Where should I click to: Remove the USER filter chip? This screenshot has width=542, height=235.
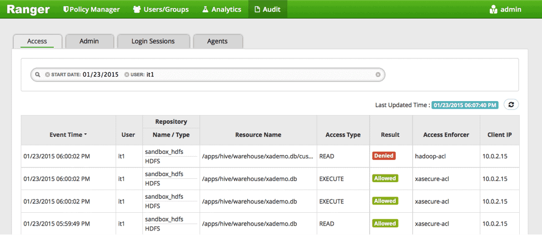[127, 74]
